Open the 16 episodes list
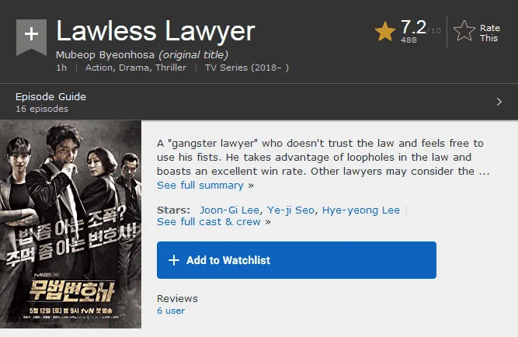This screenshot has width=518, height=337. point(42,109)
